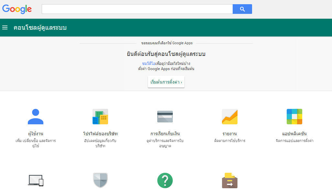The height and width of the screenshot is (195, 332).
Task: Click the Google logo
Action: 17,9
